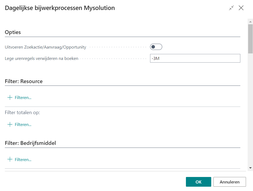
Task: Click the 'Lege urenregels verwijderen' field containing -3M
Action: [195, 58]
